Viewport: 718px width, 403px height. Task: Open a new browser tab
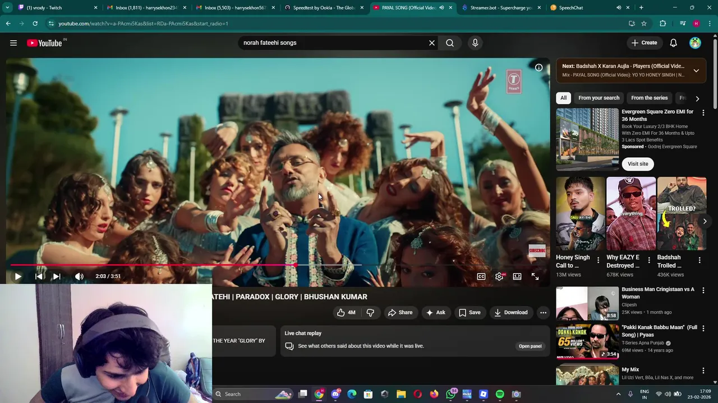641,8
